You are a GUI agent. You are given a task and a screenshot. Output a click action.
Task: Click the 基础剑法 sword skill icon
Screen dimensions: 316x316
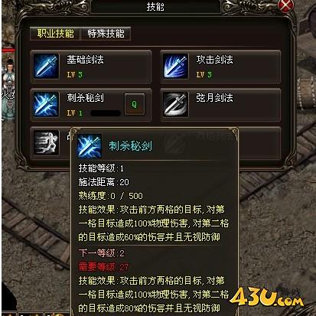pyautogui.click(x=46, y=66)
